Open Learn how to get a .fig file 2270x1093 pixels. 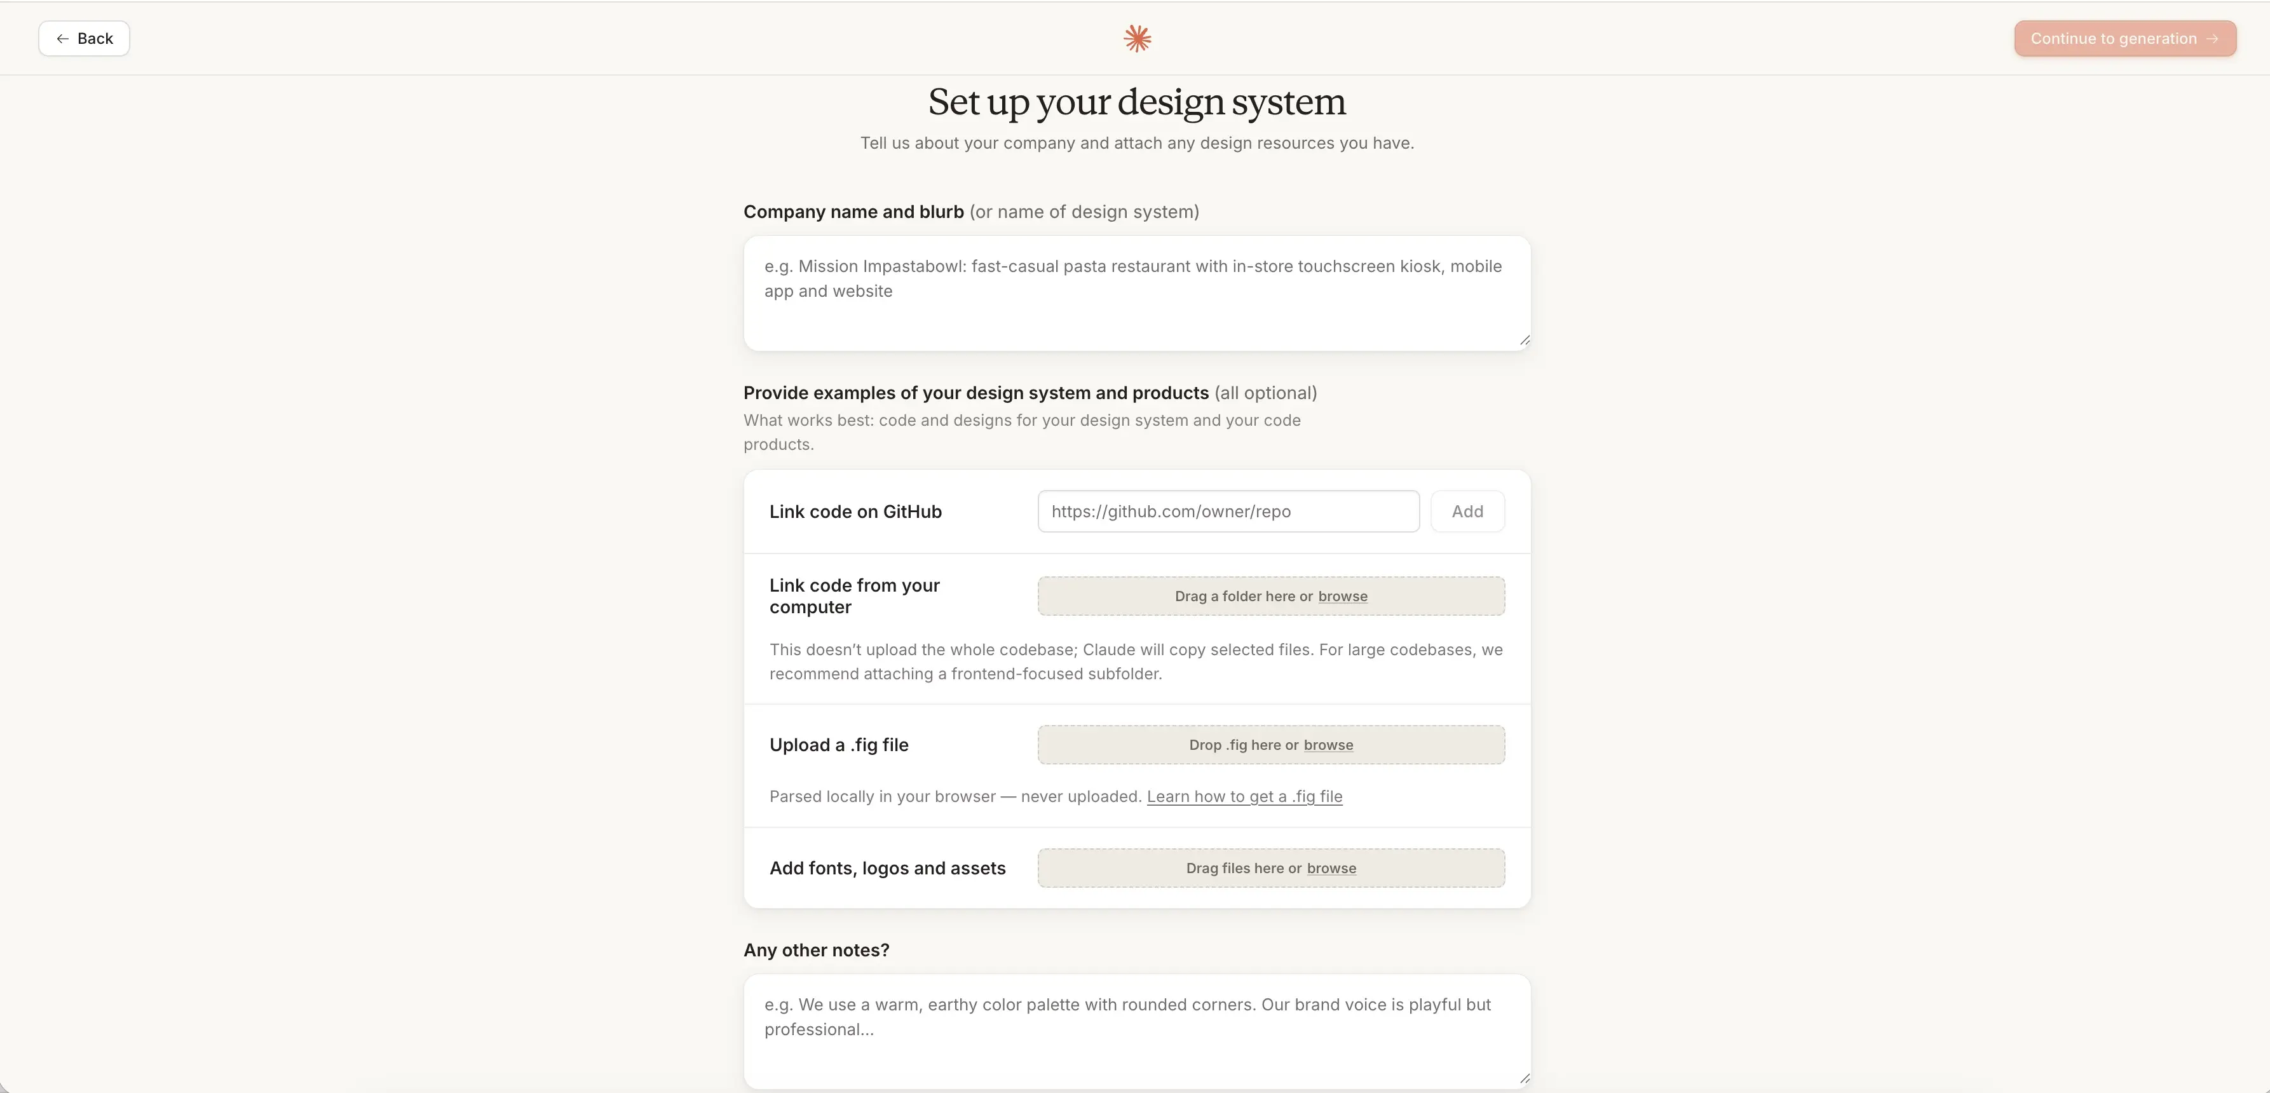1244,796
